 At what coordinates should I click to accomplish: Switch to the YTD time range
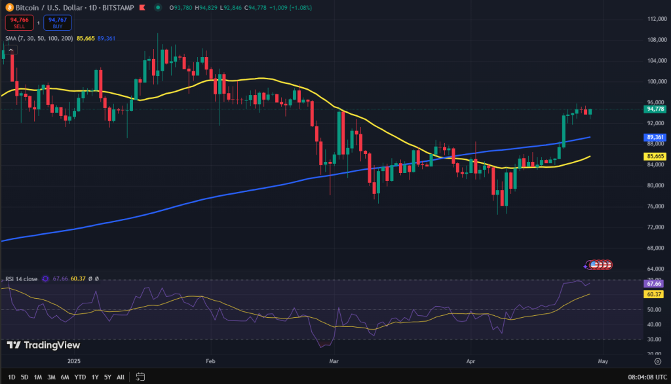(x=80, y=377)
